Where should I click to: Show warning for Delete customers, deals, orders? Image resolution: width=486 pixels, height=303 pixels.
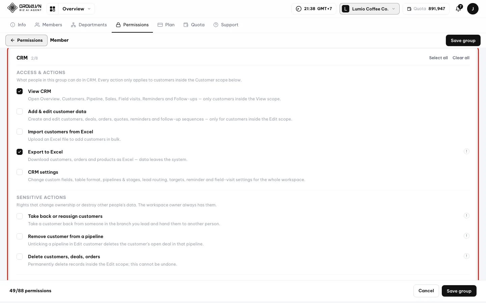point(466,256)
